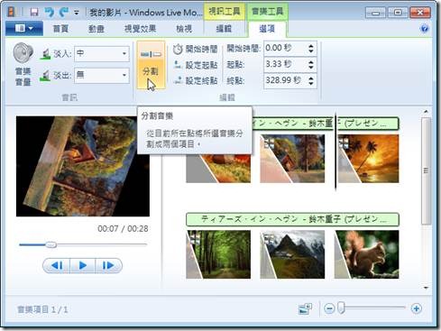This screenshot has width=441, height=331.
Task: Click the undo arrow in title bar
Action: 50,12
